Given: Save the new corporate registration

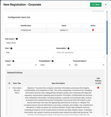Looking at the screenshot, I should tap(96, 5).
